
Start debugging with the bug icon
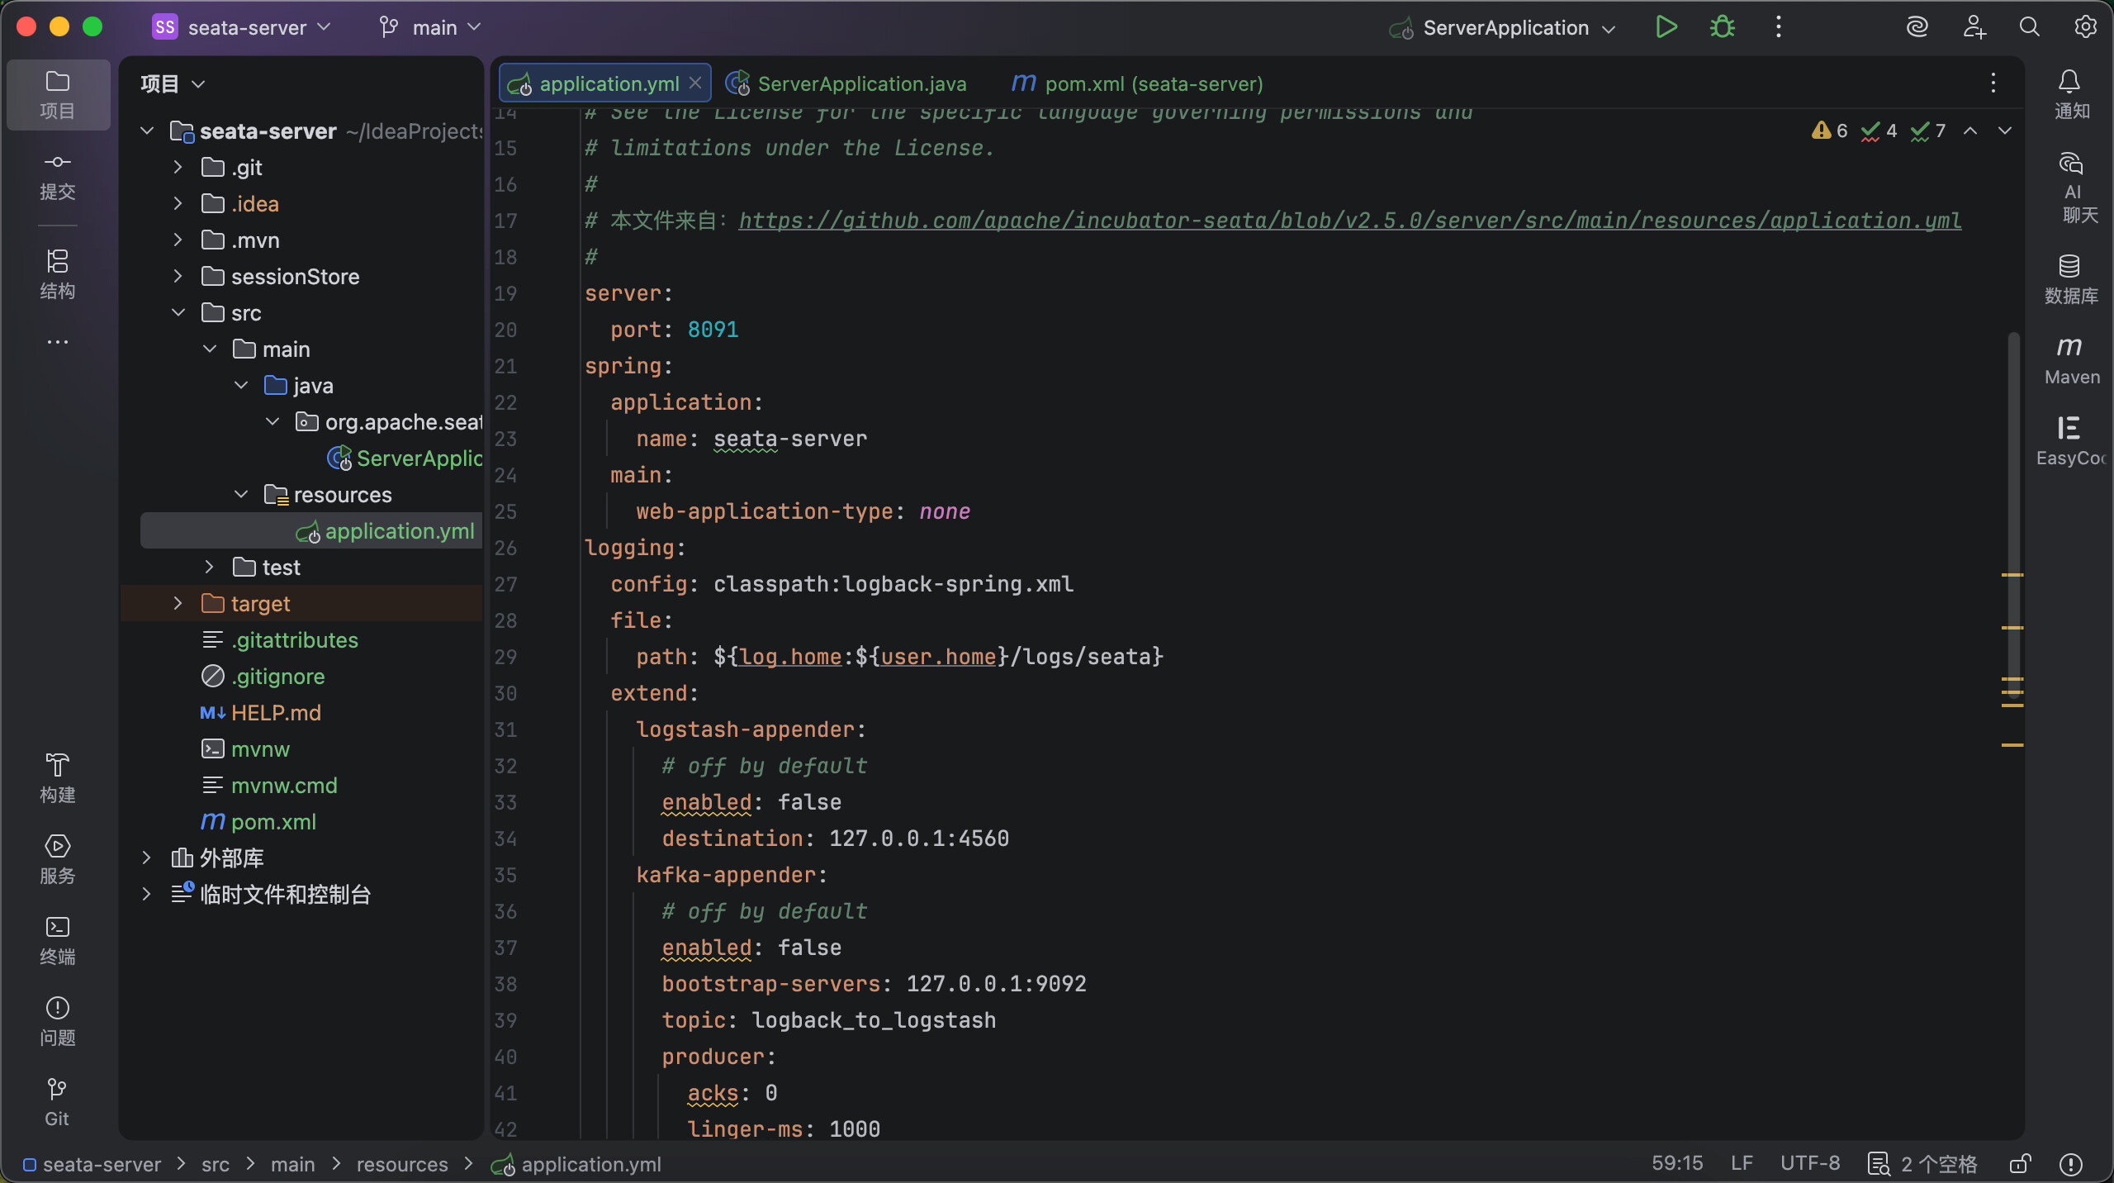click(x=1722, y=27)
